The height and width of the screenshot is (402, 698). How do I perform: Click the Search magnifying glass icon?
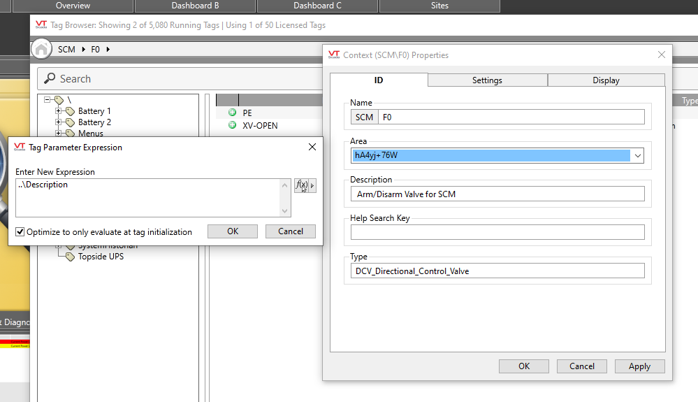50,79
